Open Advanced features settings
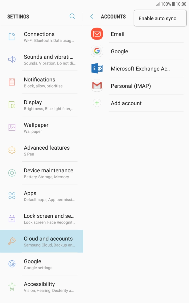 tap(41, 150)
